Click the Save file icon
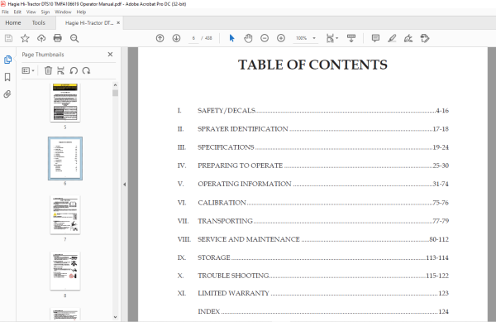The height and width of the screenshot is (322, 496). pyautogui.click(x=8, y=38)
